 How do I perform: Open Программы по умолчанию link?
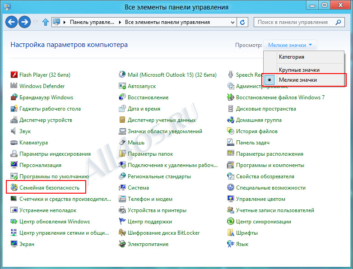tap(54, 176)
